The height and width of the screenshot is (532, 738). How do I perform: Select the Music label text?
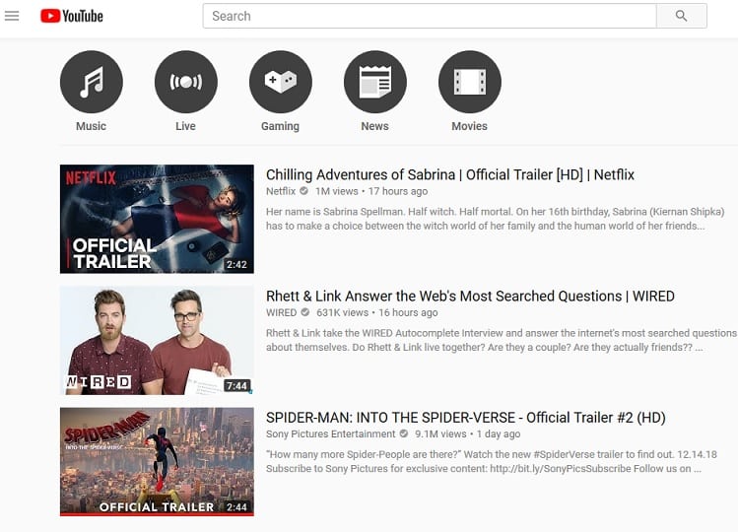(x=92, y=126)
